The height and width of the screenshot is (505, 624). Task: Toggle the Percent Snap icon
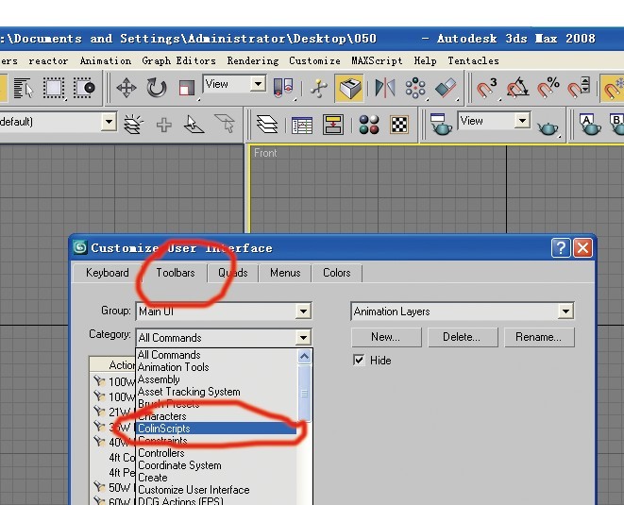point(548,88)
